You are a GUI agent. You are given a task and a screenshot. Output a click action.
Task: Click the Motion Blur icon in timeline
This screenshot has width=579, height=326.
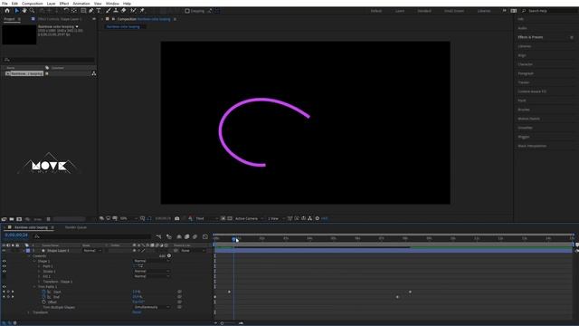tap(195, 236)
